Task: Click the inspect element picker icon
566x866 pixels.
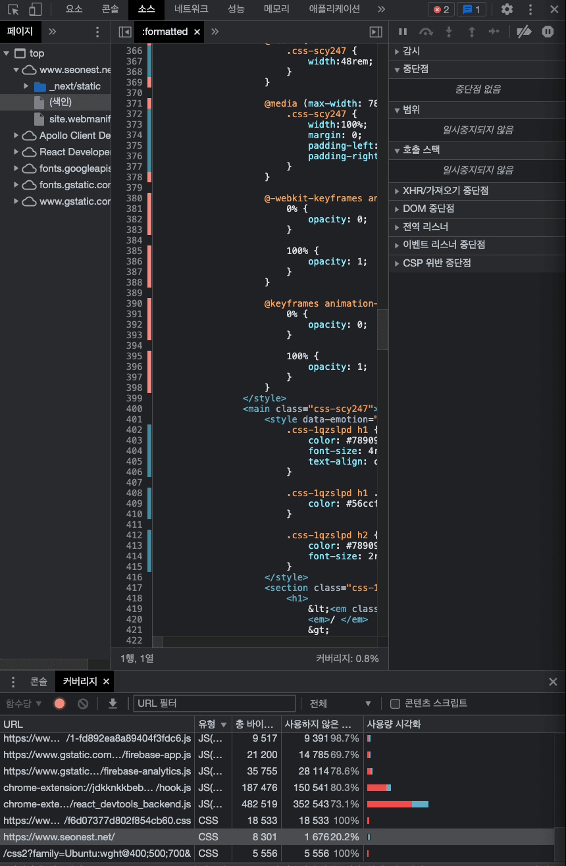Action: tap(13, 9)
